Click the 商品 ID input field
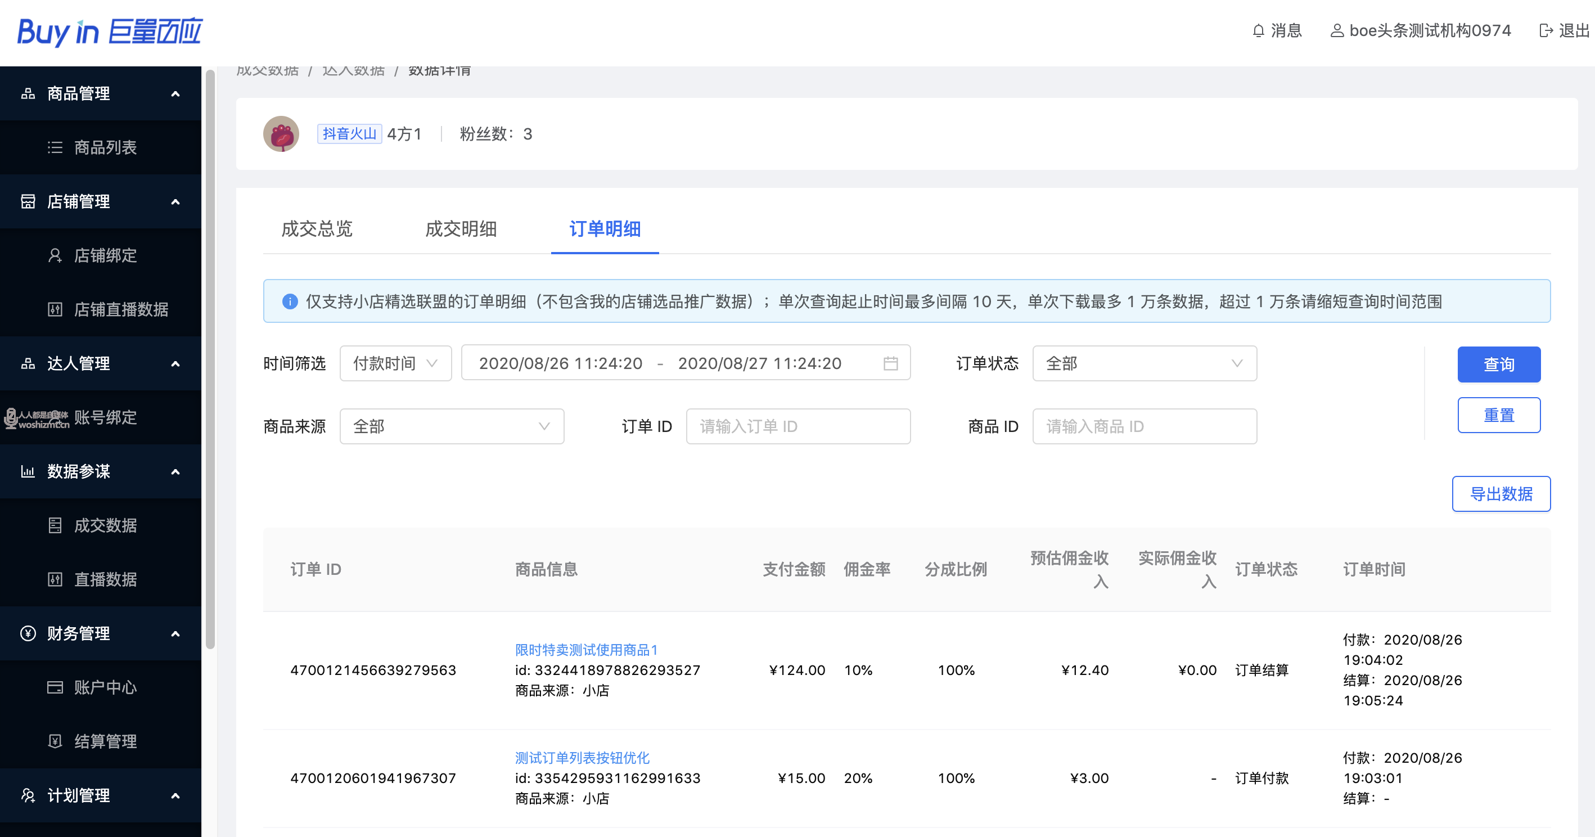1595x837 pixels. click(x=1145, y=426)
